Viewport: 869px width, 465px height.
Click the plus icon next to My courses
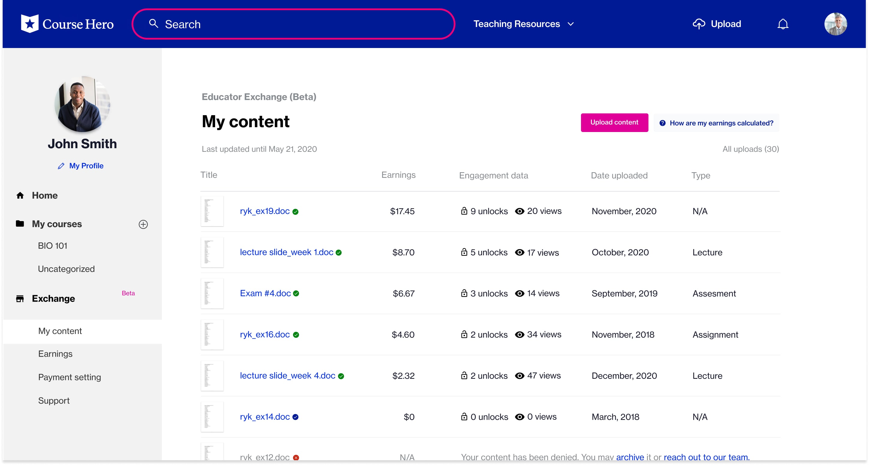tap(143, 224)
